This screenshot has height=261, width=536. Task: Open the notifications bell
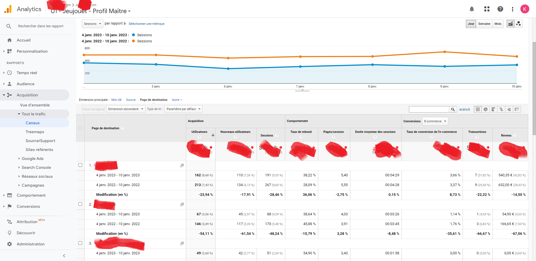(x=472, y=9)
